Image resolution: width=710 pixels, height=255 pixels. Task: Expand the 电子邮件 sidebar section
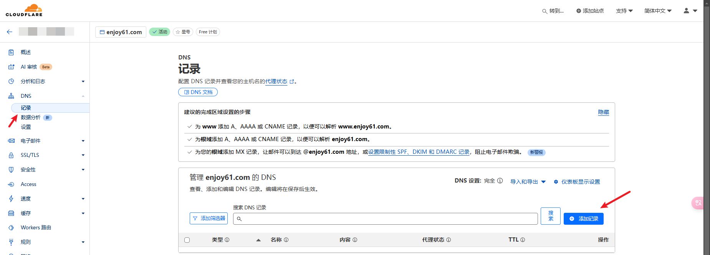(x=83, y=141)
